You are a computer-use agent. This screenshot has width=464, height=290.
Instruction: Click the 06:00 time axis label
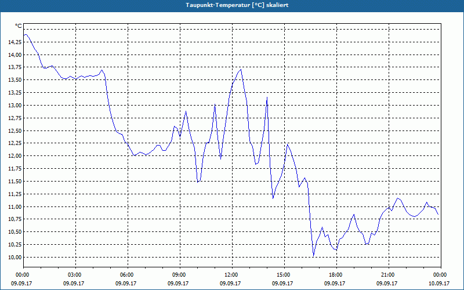click(128, 275)
